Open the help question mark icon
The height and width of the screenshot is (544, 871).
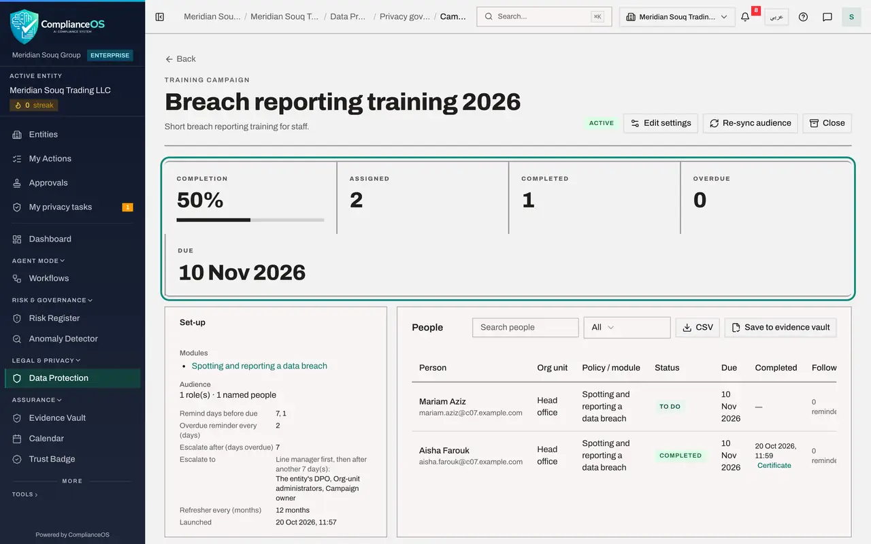(803, 17)
